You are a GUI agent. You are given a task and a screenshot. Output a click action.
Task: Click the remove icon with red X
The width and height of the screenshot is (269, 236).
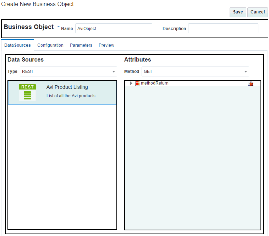coord(251,84)
